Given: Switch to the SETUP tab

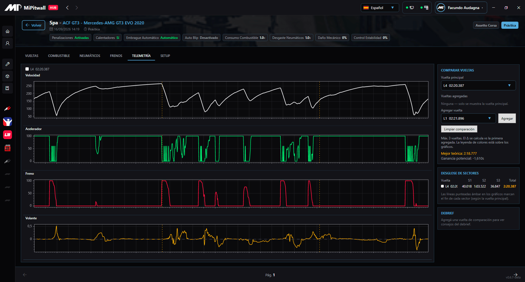Looking at the screenshot, I should [165, 56].
